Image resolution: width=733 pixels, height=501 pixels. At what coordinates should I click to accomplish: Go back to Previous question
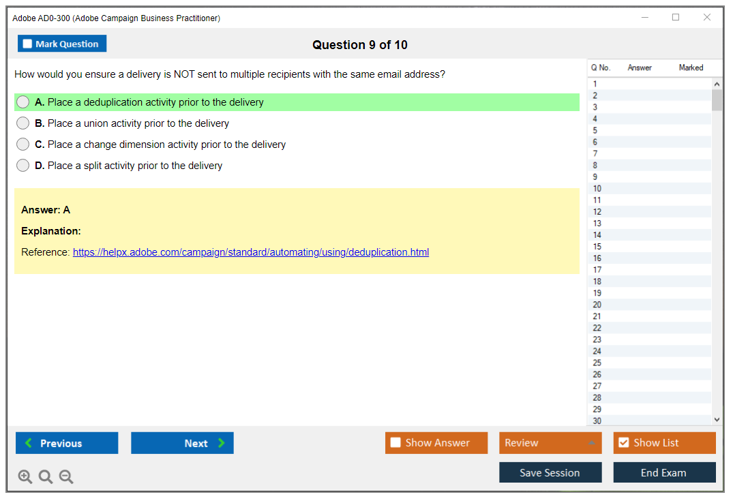tap(67, 443)
